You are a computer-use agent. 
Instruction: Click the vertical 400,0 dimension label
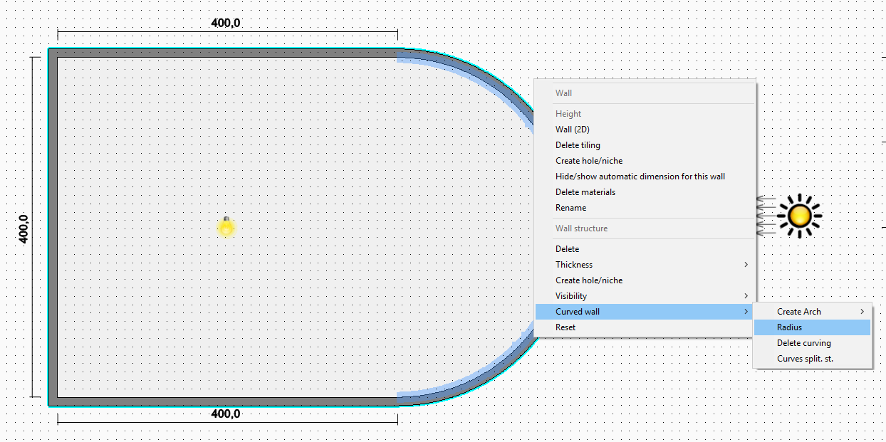pyautogui.click(x=24, y=229)
